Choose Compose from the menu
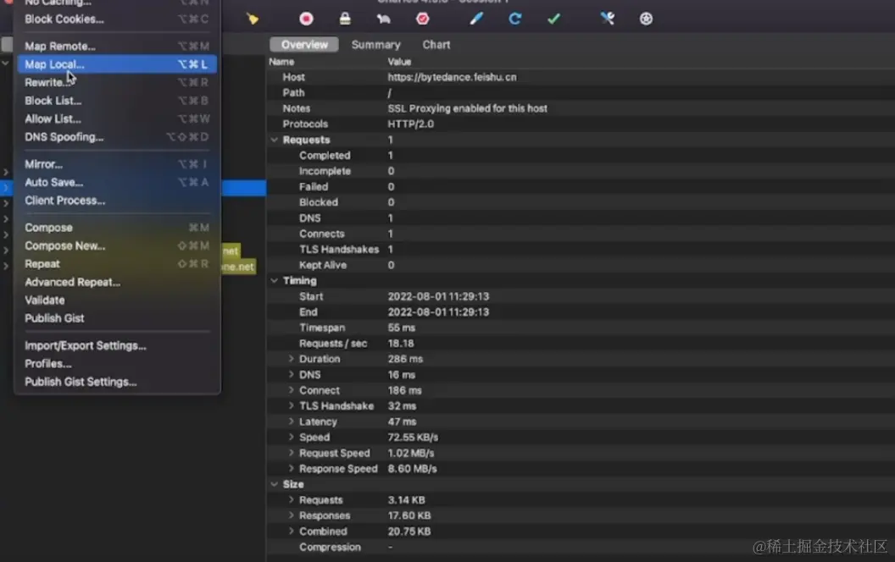Viewport: 895px width, 562px height. click(x=117, y=228)
